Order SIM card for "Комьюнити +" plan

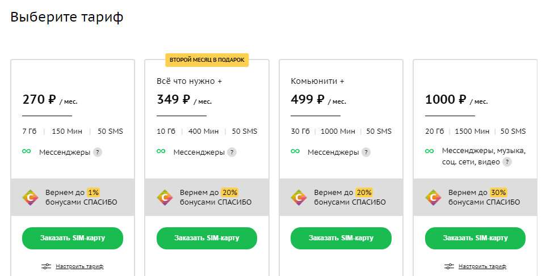click(x=341, y=238)
